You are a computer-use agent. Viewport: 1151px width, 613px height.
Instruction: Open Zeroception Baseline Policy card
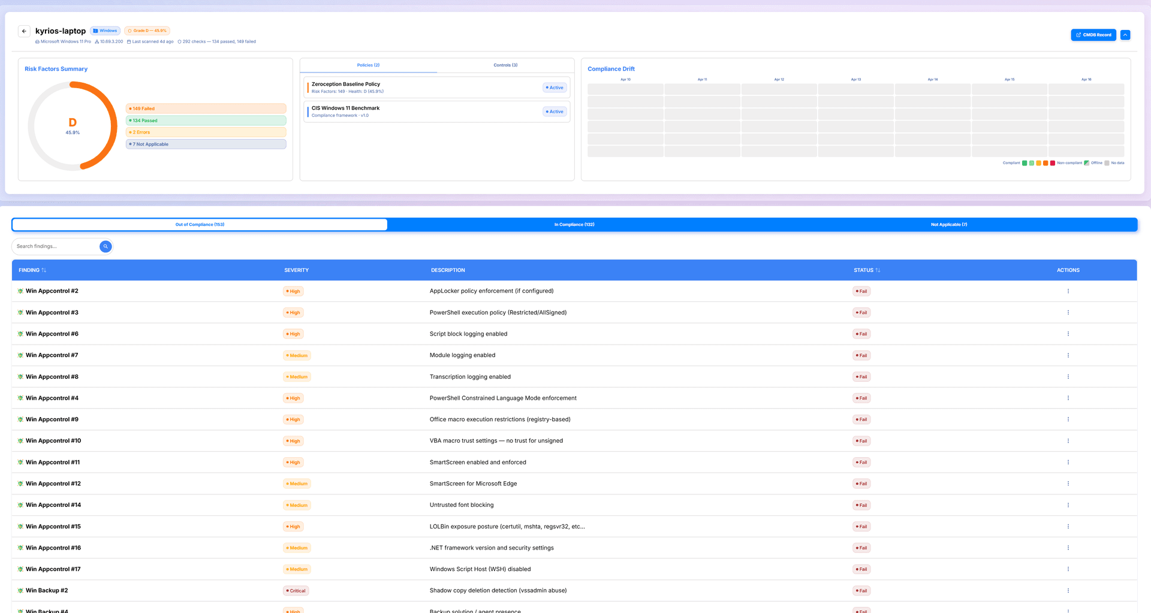click(x=436, y=87)
